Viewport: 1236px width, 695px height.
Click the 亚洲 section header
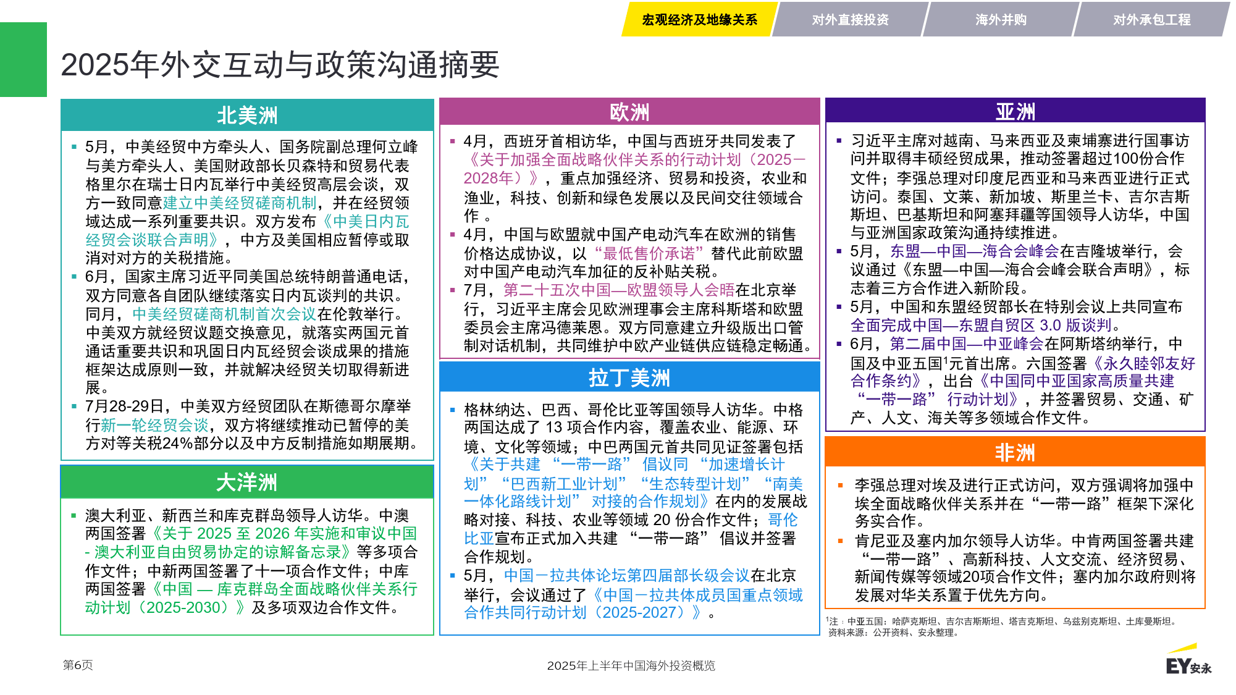[1015, 111]
